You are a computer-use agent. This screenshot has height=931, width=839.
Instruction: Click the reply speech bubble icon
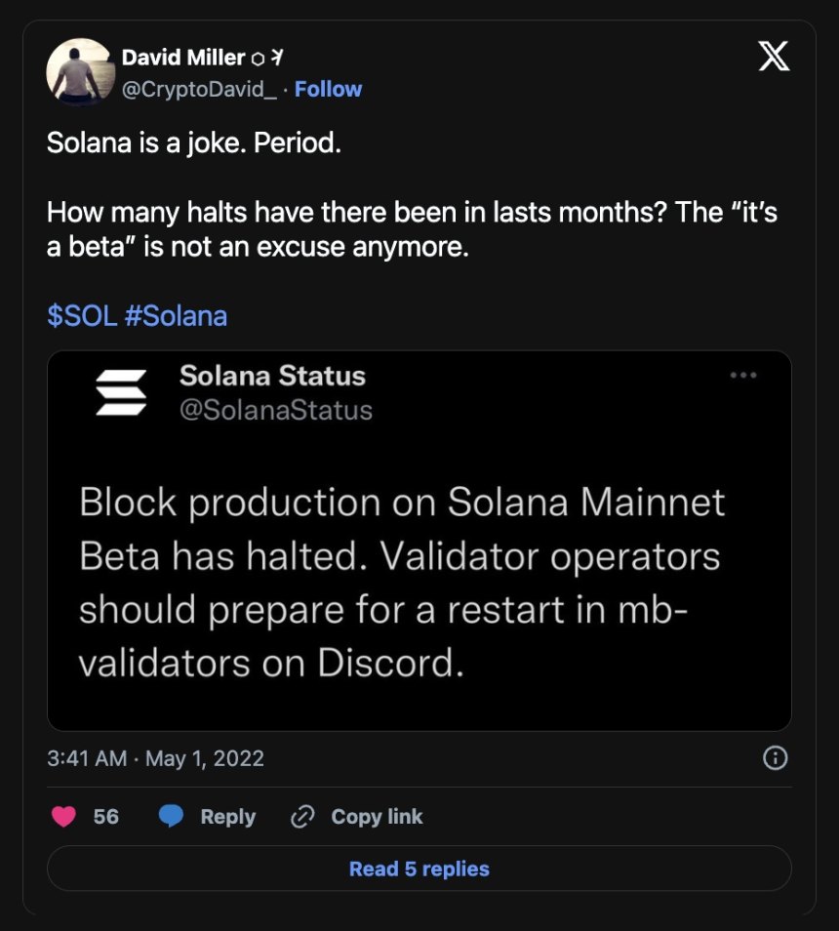pyautogui.click(x=172, y=816)
